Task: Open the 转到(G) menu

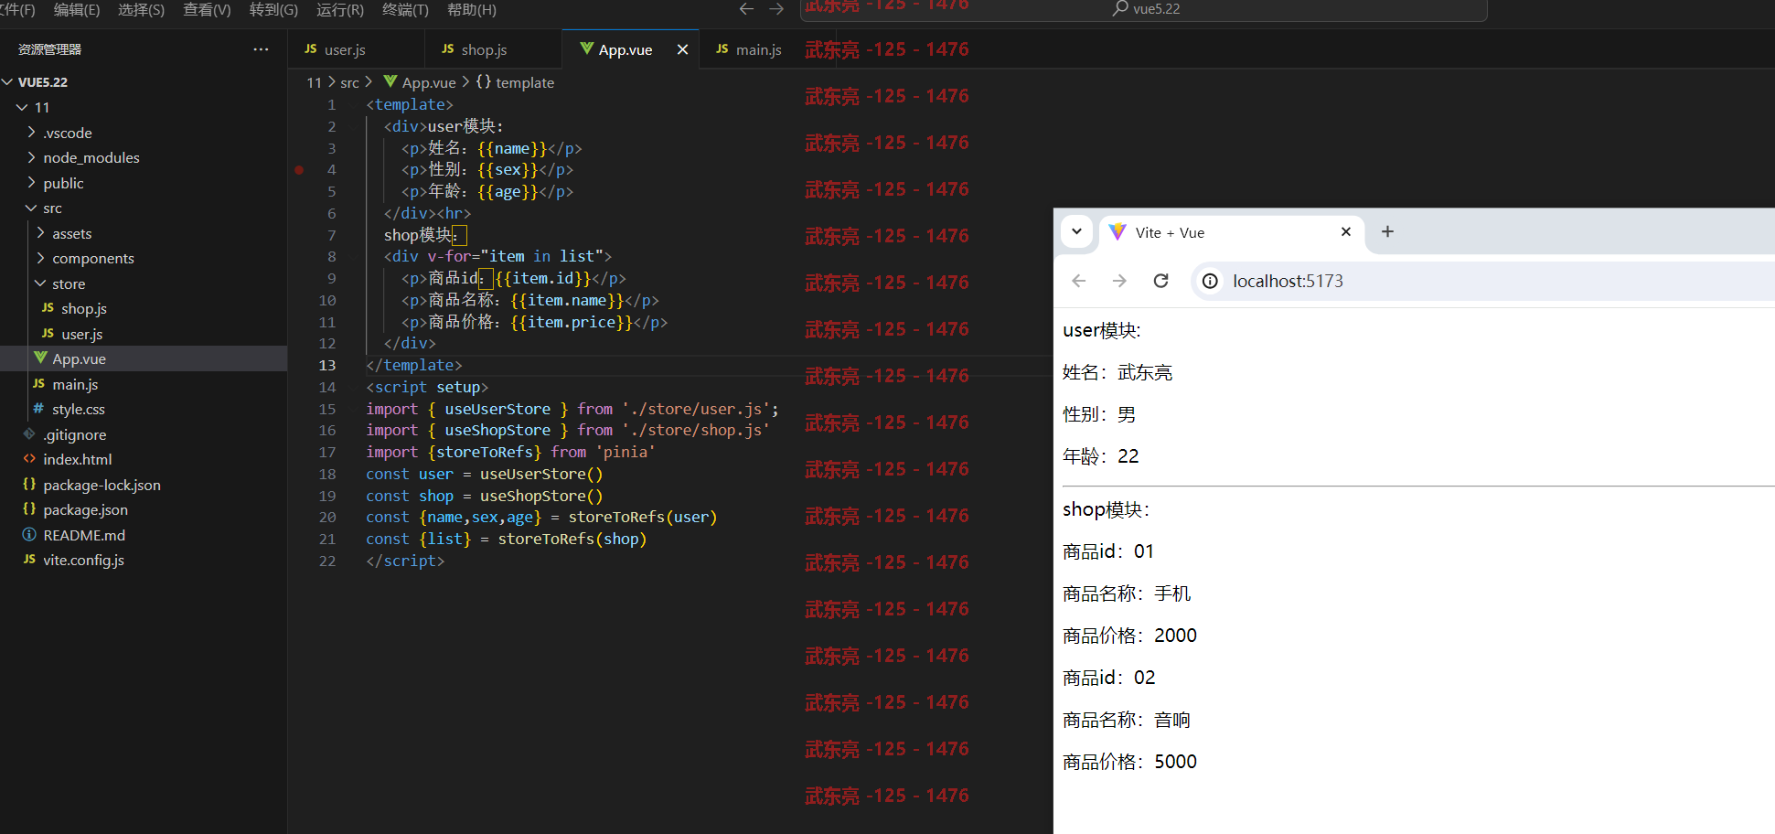Action: point(273,9)
